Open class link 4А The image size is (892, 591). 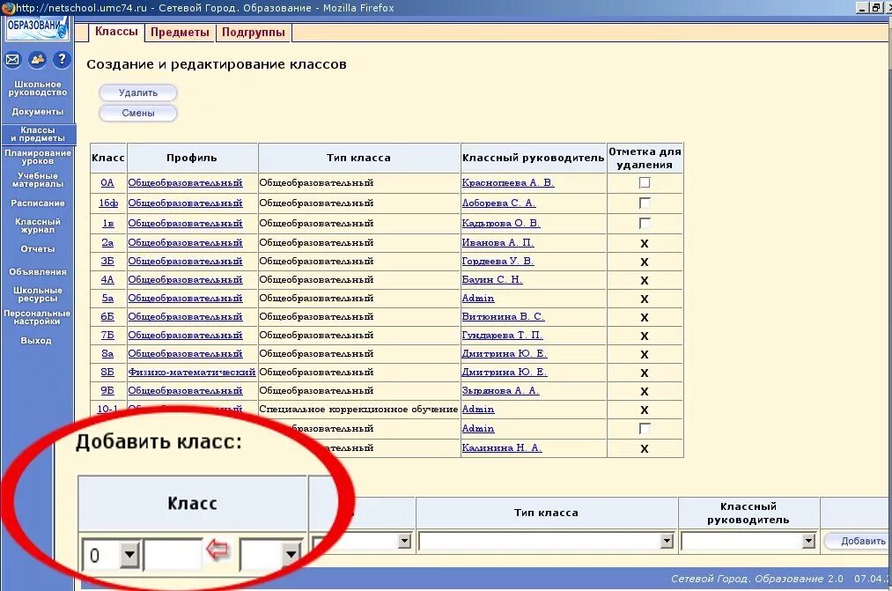pos(107,280)
